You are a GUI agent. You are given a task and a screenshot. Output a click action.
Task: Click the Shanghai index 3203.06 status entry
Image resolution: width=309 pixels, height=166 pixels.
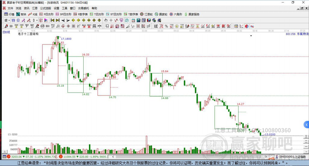[33, 157]
